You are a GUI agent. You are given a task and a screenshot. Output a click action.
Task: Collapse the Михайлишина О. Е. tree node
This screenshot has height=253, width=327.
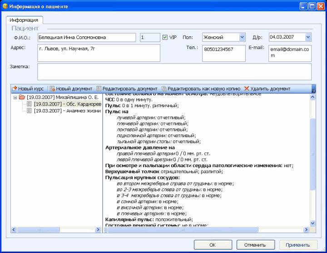tap(15, 97)
